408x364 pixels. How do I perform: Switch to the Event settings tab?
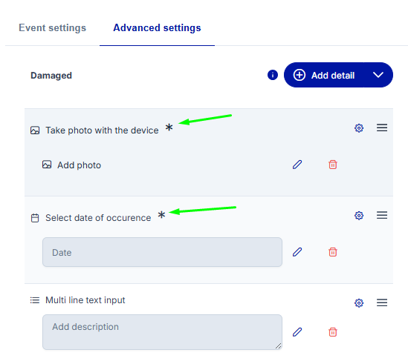(52, 27)
